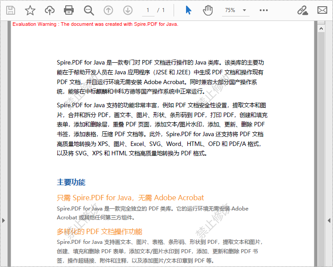Activate the selection arrow tool

pos(188,10)
